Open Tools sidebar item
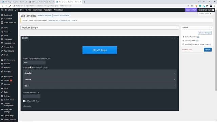Viewport: 217px width, 122px height. pyautogui.click(x=6, y=92)
